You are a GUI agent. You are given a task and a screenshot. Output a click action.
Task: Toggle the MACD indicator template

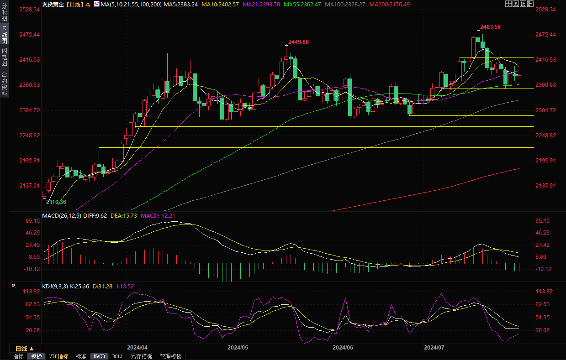tap(99, 356)
